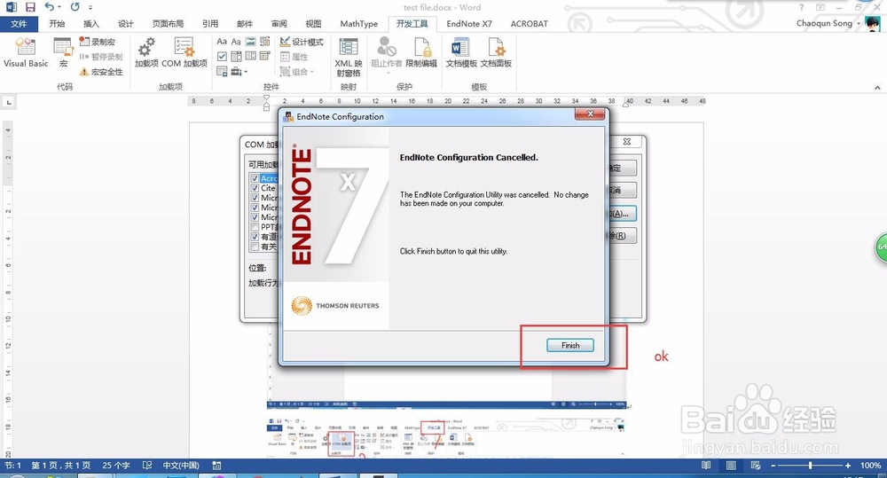This screenshot has height=478, width=887.
Task: Open the 文档模板 document template dialog
Action: pyautogui.click(x=461, y=52)
